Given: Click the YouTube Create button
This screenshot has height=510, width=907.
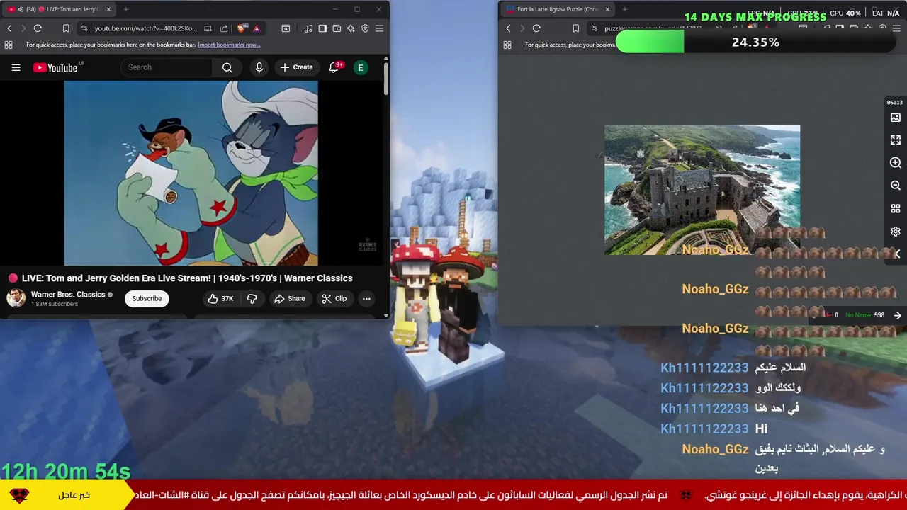Looking at the screenshot, I should click(296, 67).
